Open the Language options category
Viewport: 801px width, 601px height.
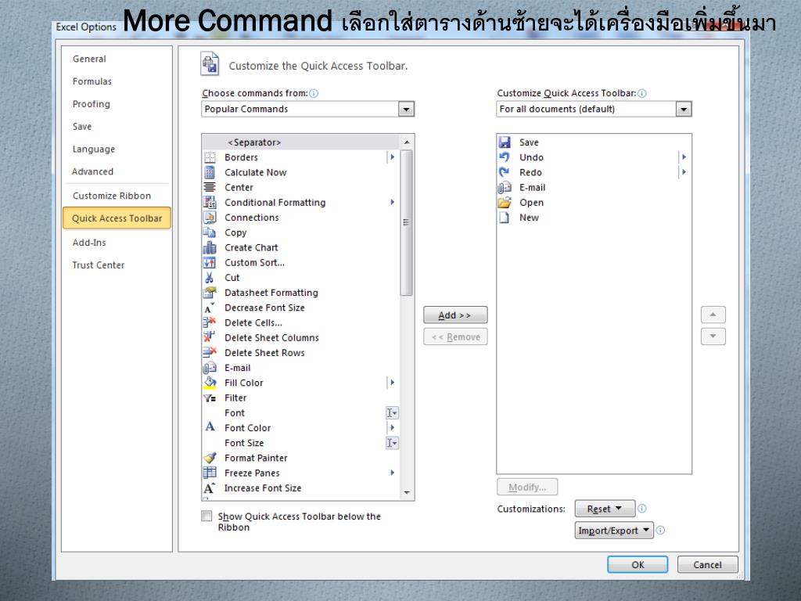tap(94, 149)
